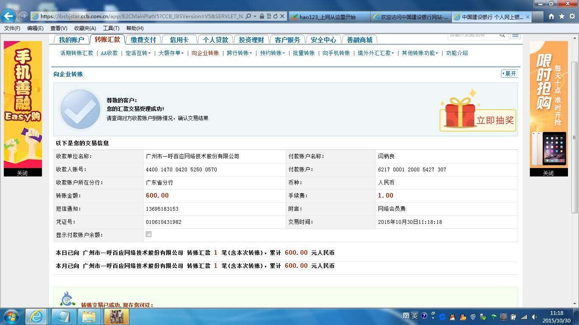
Task: Expand the 大额存单 dropdown menu
Action: [171, 53]
